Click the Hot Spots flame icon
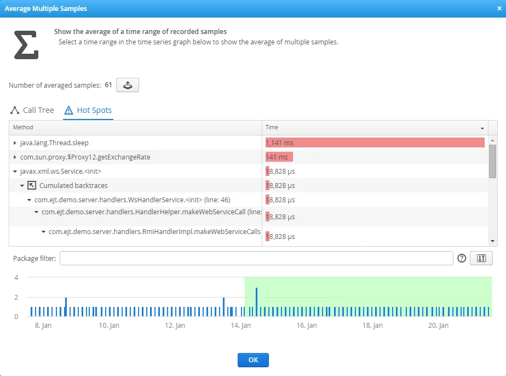The image size is (506, 376). 68,110
